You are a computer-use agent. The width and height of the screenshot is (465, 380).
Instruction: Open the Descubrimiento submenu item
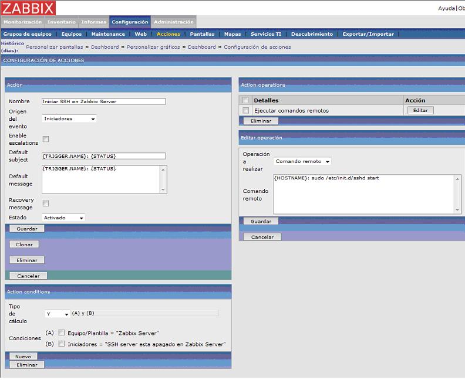pos(312,34)
